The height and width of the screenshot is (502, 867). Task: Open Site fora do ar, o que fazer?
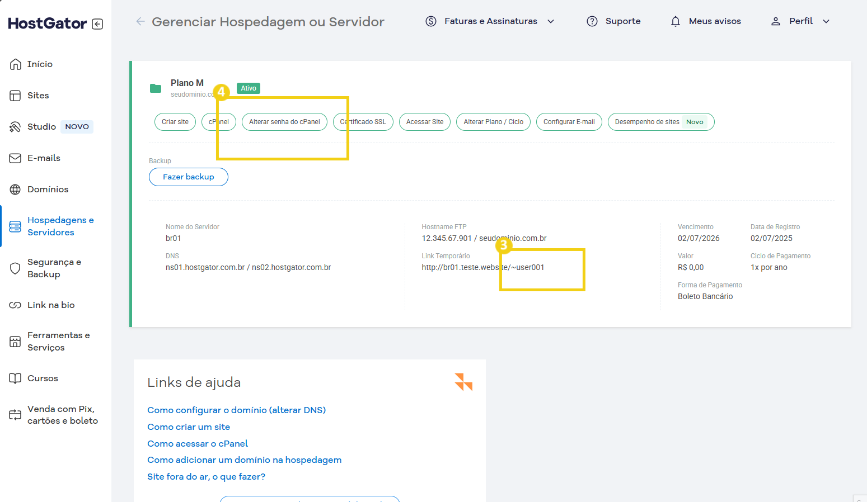207,477
